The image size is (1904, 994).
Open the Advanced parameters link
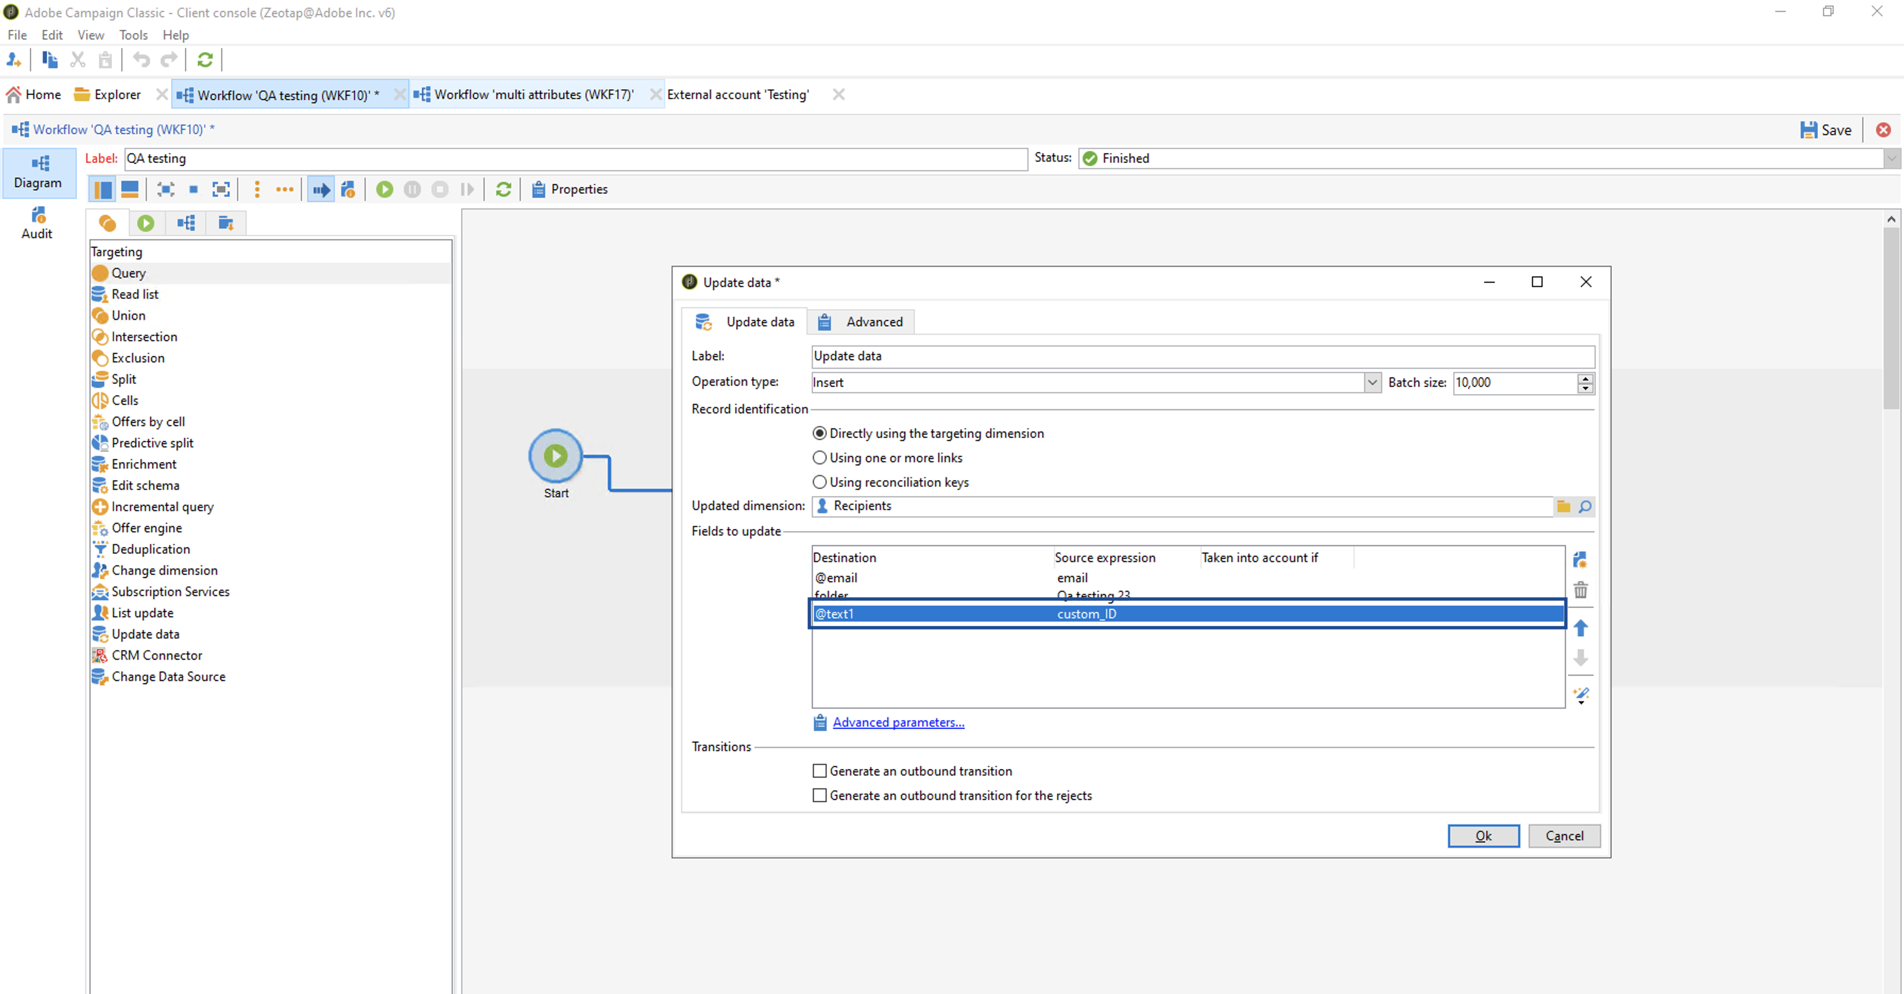click(898, 722)
